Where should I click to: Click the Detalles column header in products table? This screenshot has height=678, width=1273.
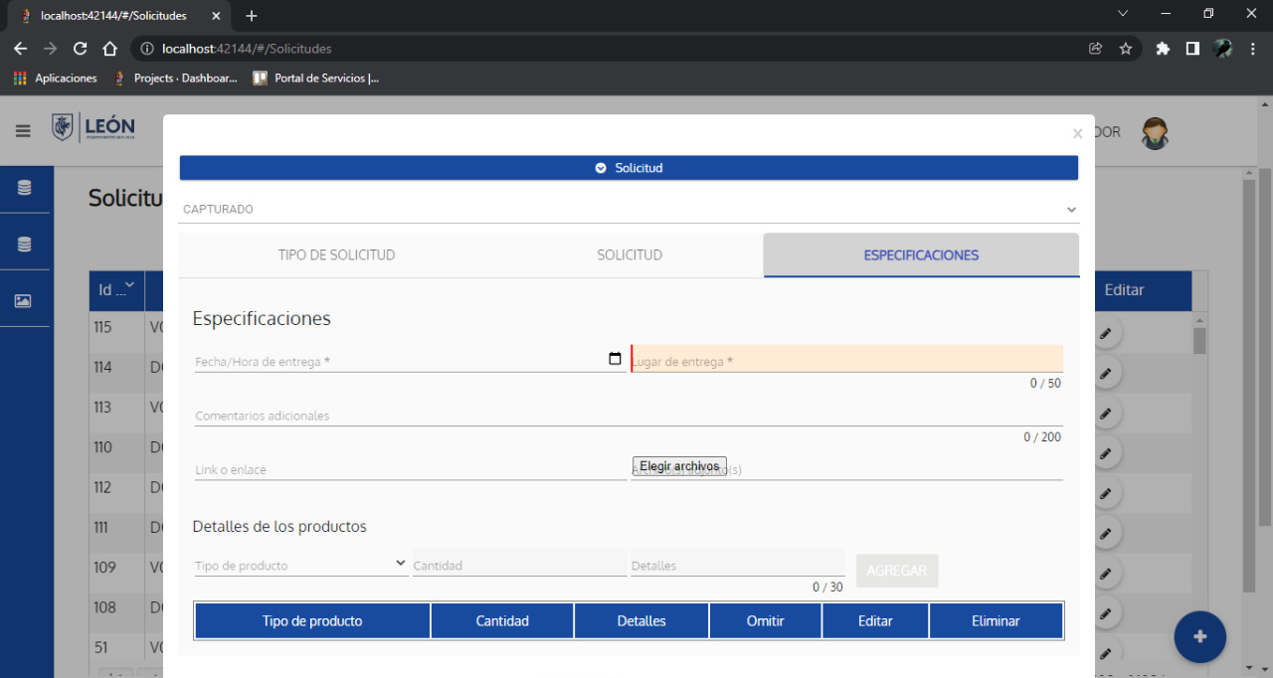click(x=641, y=620)
